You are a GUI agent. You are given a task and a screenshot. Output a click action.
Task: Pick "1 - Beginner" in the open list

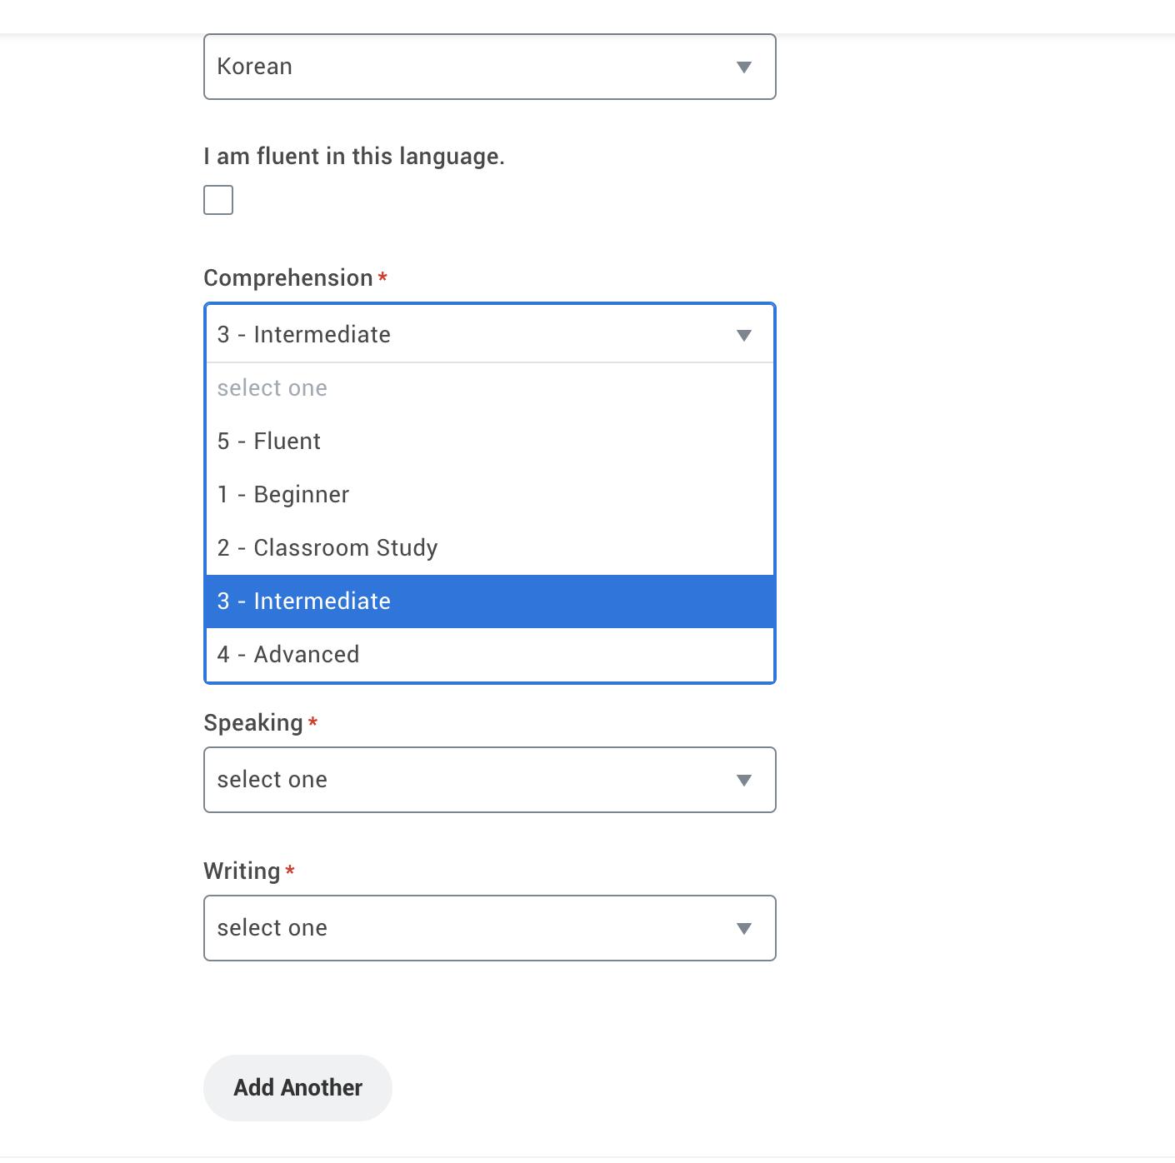pyautogui.click(x=283, y=495)
